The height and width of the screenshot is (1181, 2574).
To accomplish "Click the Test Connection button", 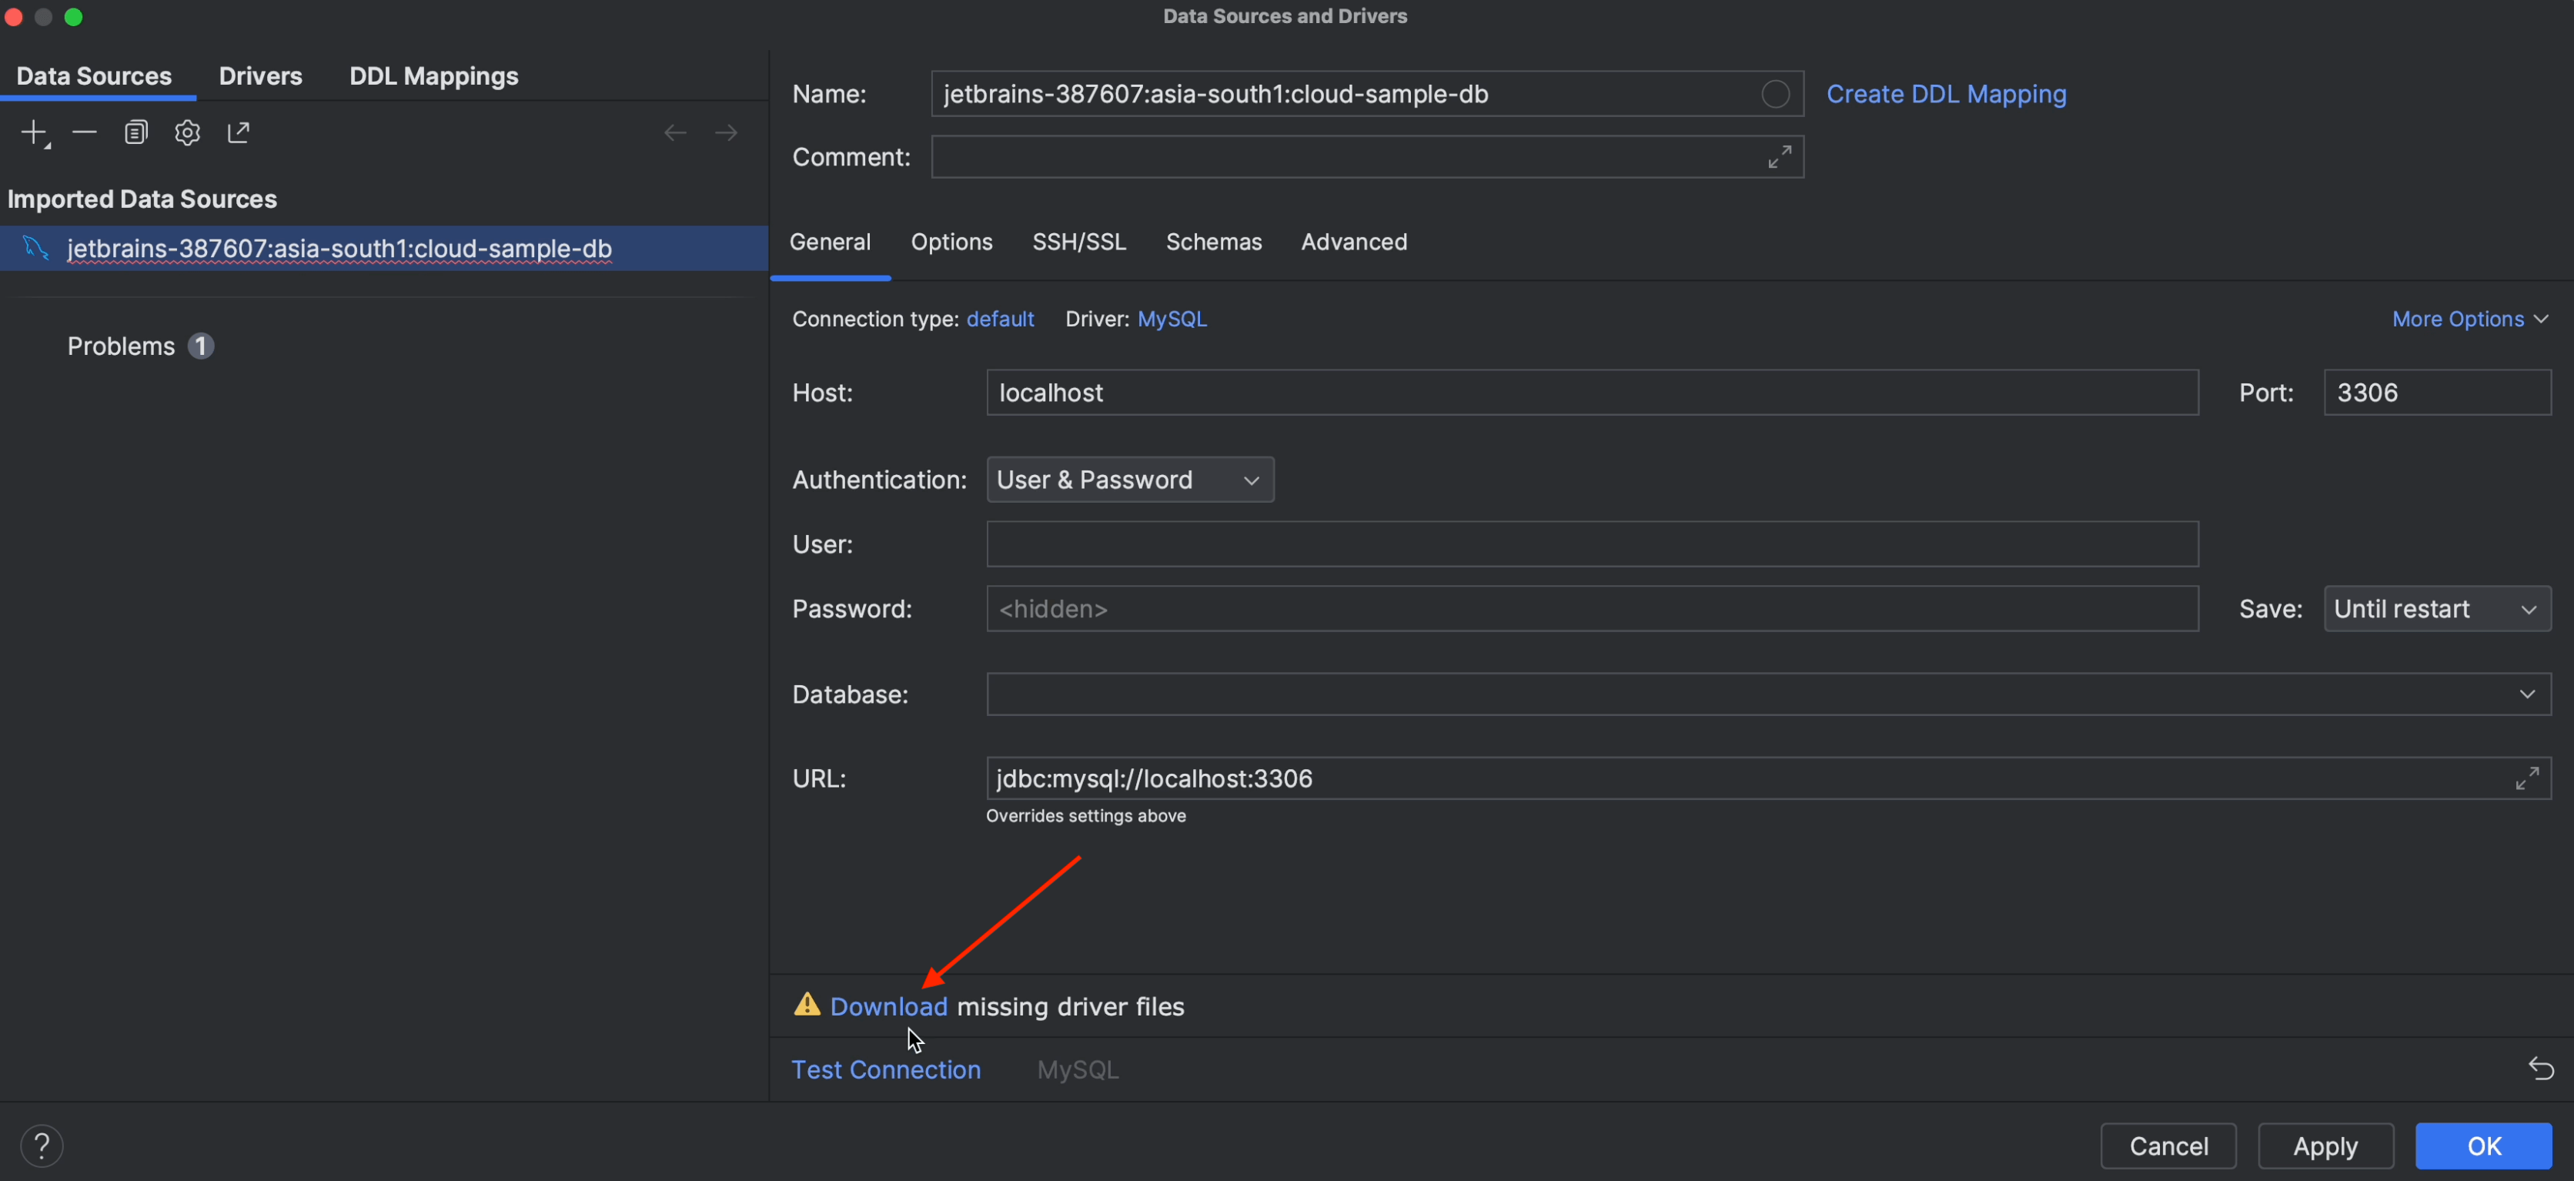I will (885, 1069).
